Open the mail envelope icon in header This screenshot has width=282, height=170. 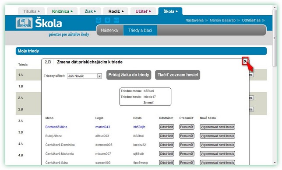point(99,20)
